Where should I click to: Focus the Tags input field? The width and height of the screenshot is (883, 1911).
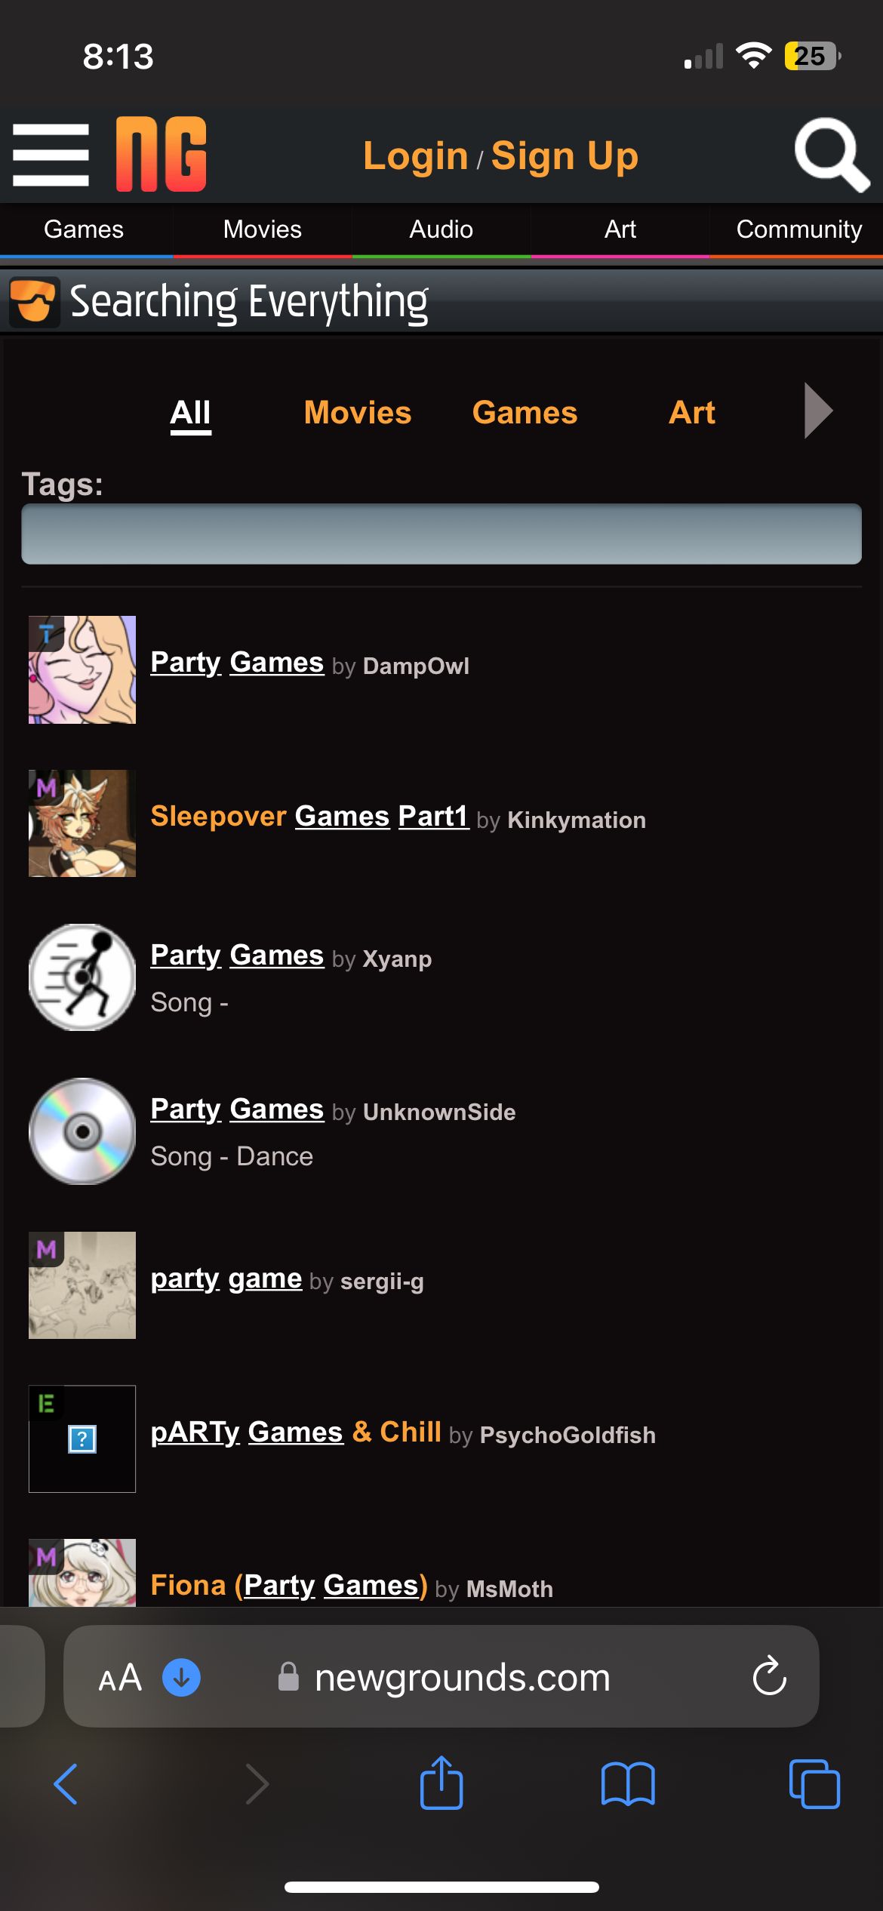(x=441, y=534)
